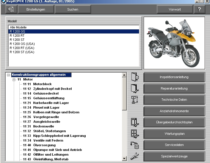Click the oil can Servicedaten icon
The height and width of the screenshot is (163, 210).
(135, 145)
